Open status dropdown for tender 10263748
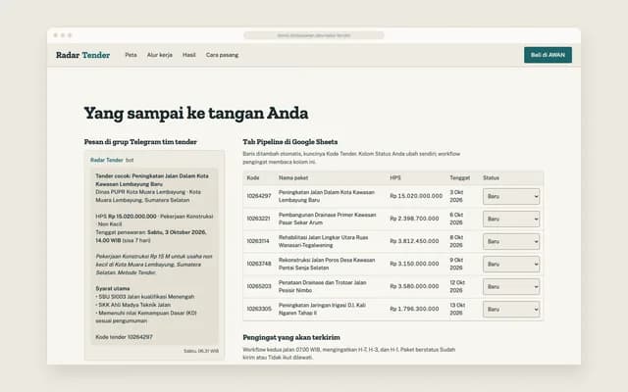The height and width of the screenshot is (392, 628). (x=511, y=264)
